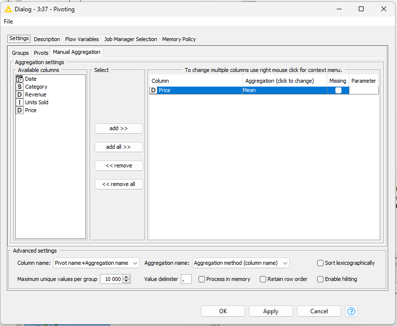397x326 pixels.
Task: Click the add >> button
Action: 119,128
